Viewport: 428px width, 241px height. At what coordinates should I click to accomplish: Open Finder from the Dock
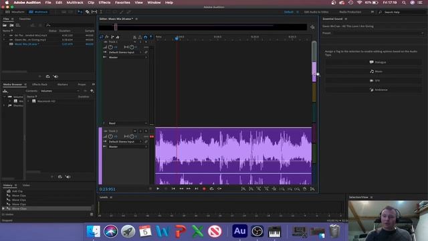click(94, 232)
